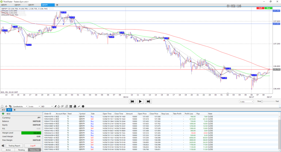Open the pencil drawing tools icon
Image resolution: width=281 pixels, height=152 pixels.
point(55,106)
